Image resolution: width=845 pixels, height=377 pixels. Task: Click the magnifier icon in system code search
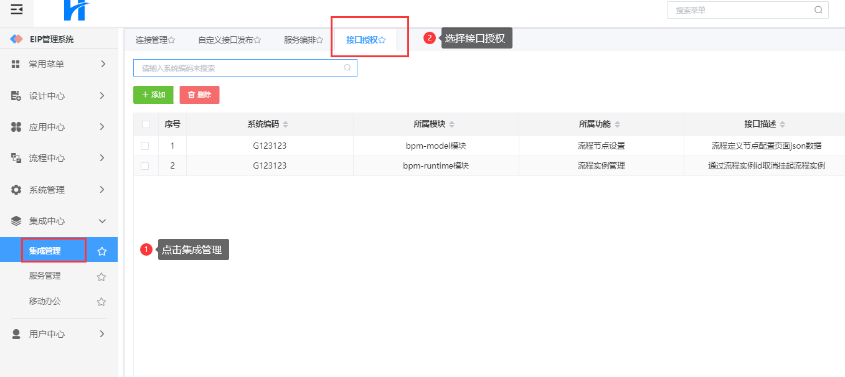(x=347, y=68)
